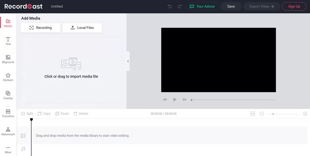310x156 pixels.
Task: Click the 00:00:00 / 00:00:00 timecode
Action: [x=164, y=114]
